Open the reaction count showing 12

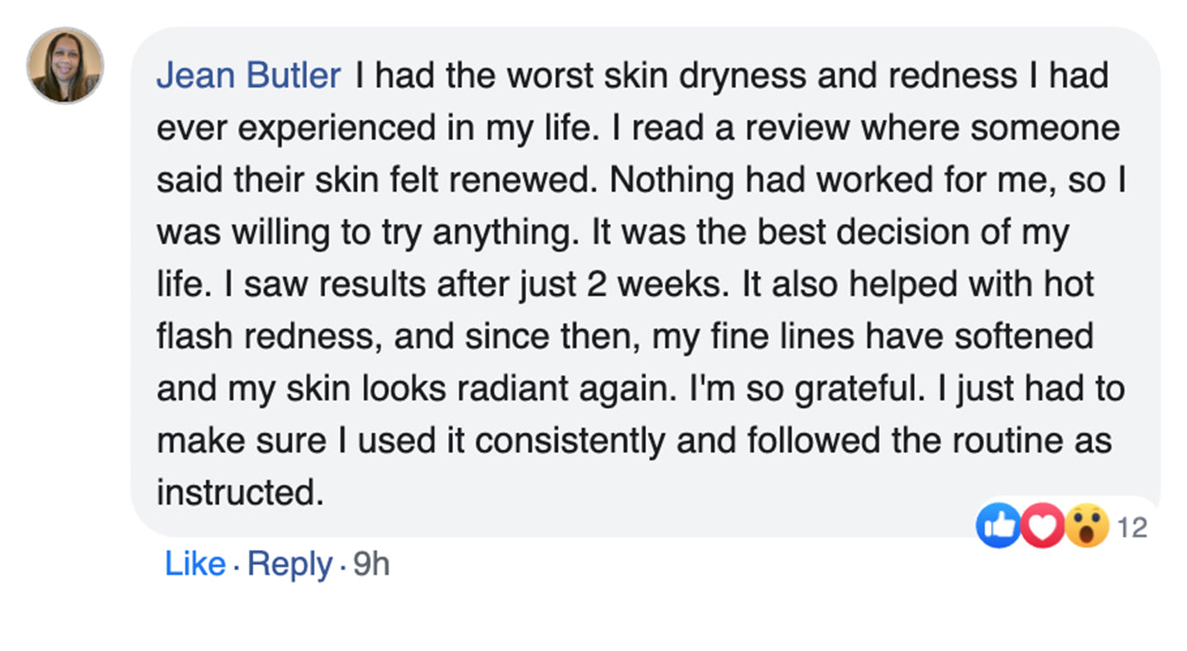pyautogui.click(x=1132, y=528)
